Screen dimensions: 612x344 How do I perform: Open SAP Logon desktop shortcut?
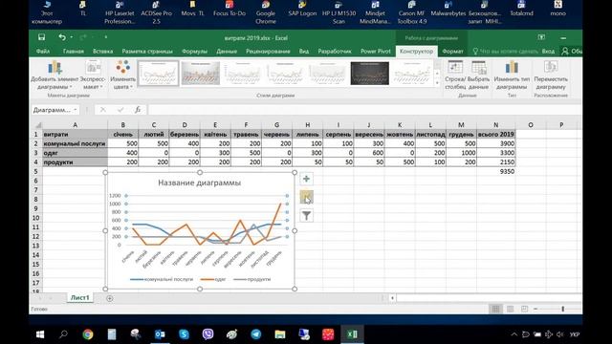tap(302, 9)
